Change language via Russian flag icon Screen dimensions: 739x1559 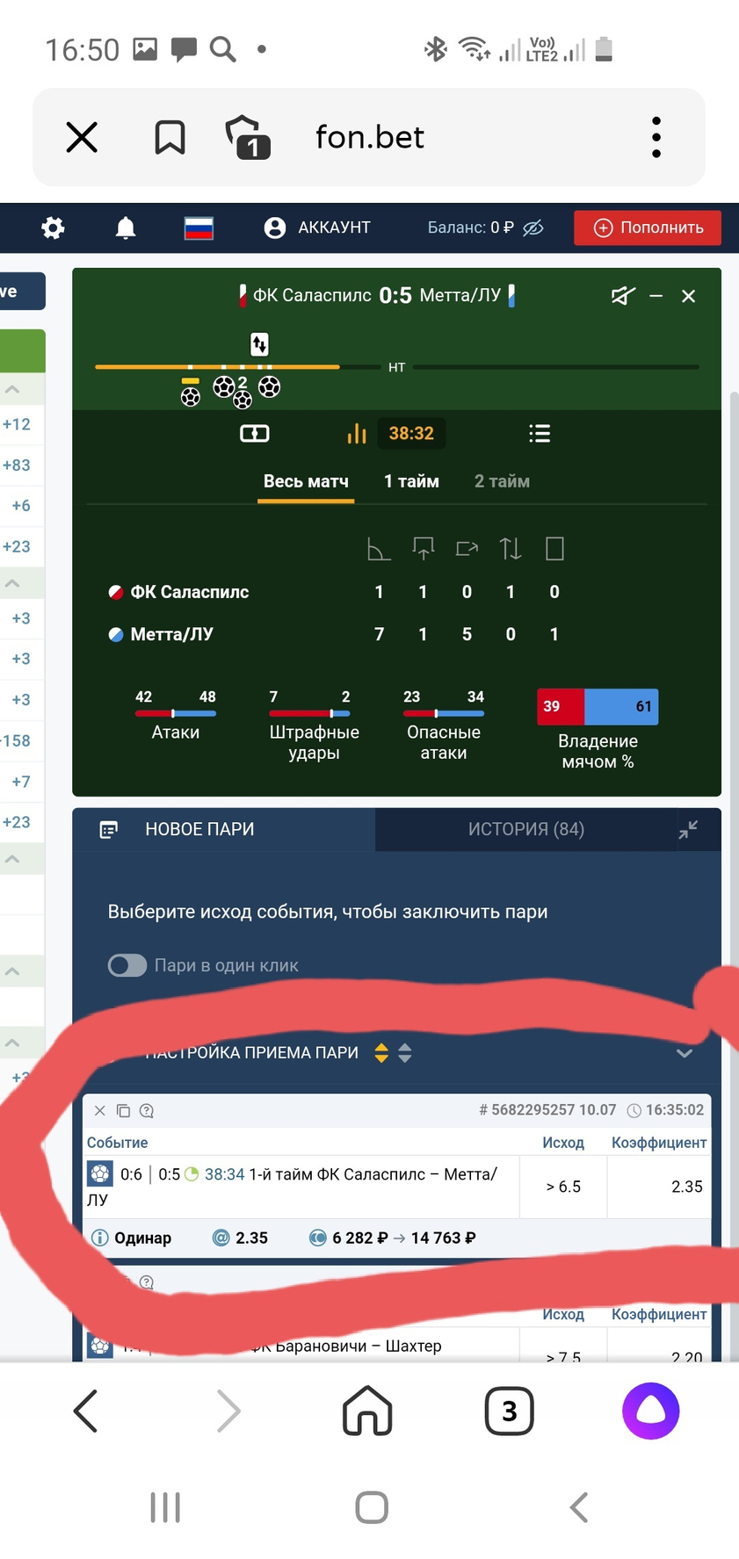(199, 228)
